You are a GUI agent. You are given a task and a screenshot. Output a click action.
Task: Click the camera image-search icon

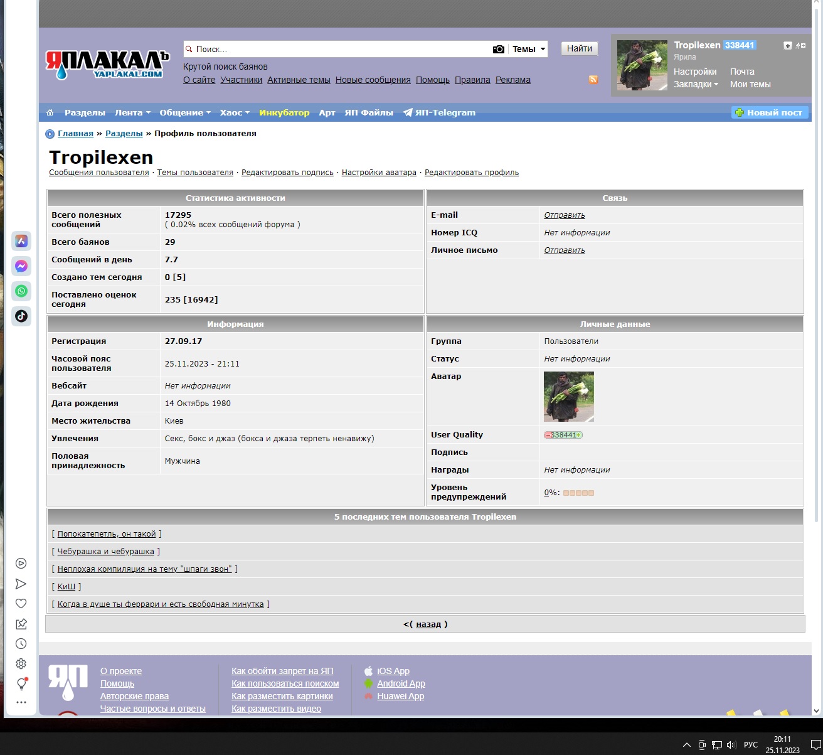[499, 49]
